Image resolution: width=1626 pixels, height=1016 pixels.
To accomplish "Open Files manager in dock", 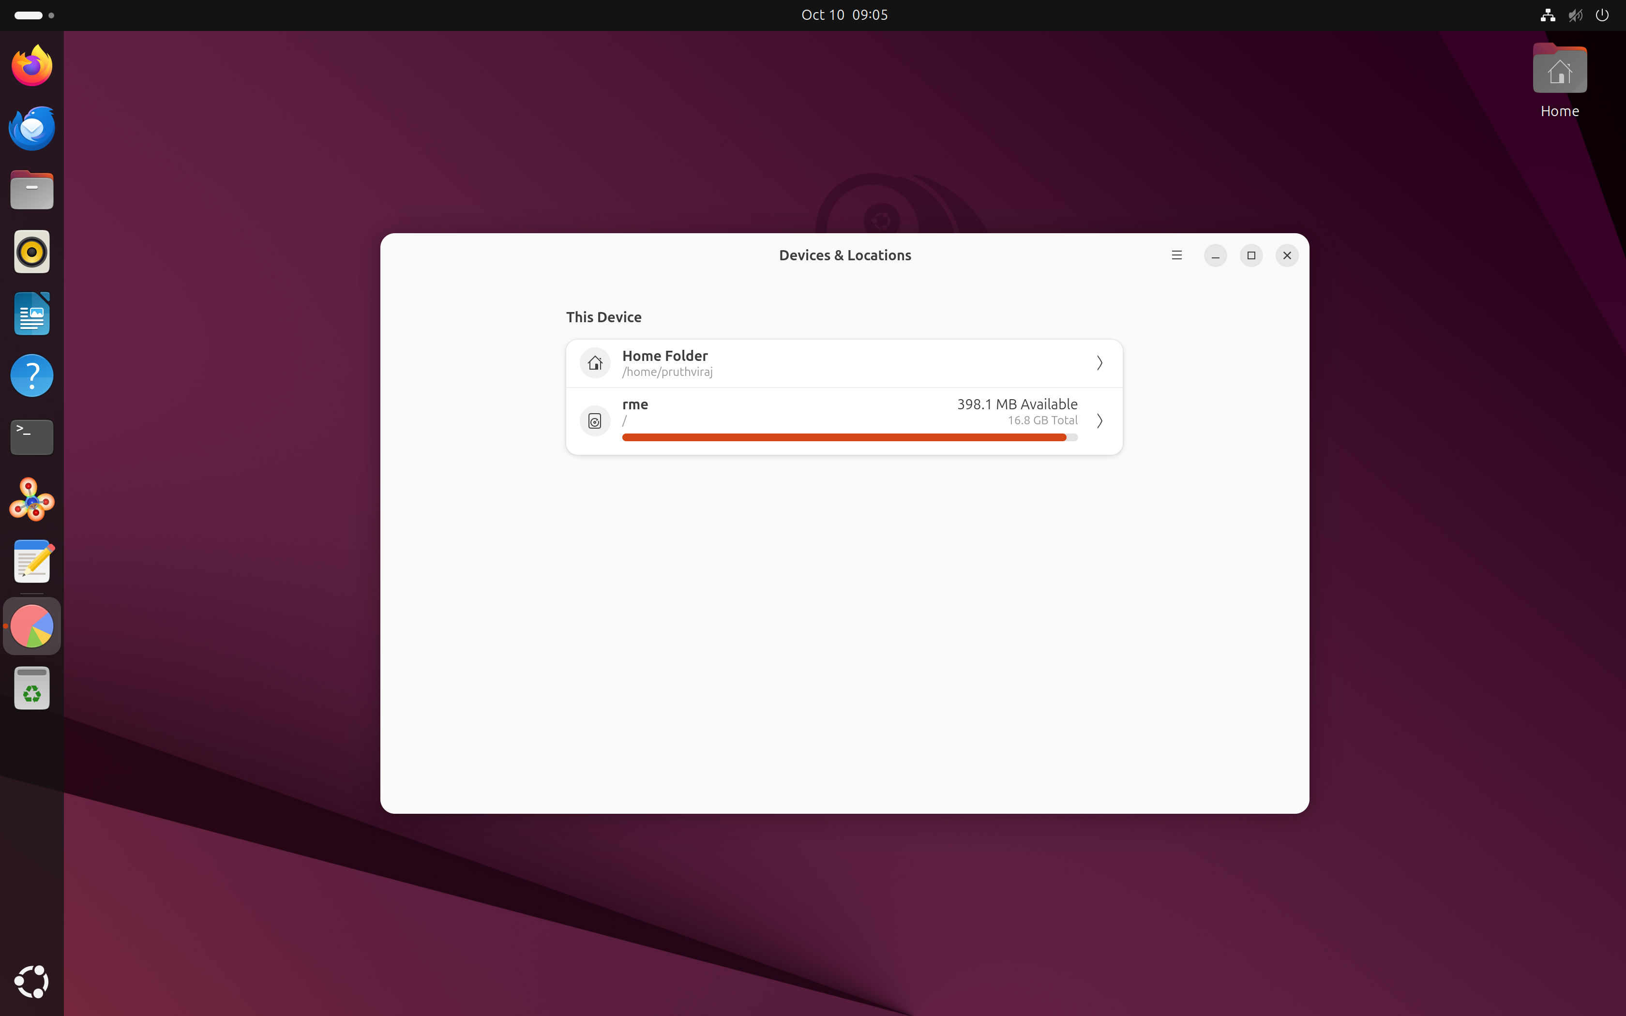I will [x=31, y=190].
